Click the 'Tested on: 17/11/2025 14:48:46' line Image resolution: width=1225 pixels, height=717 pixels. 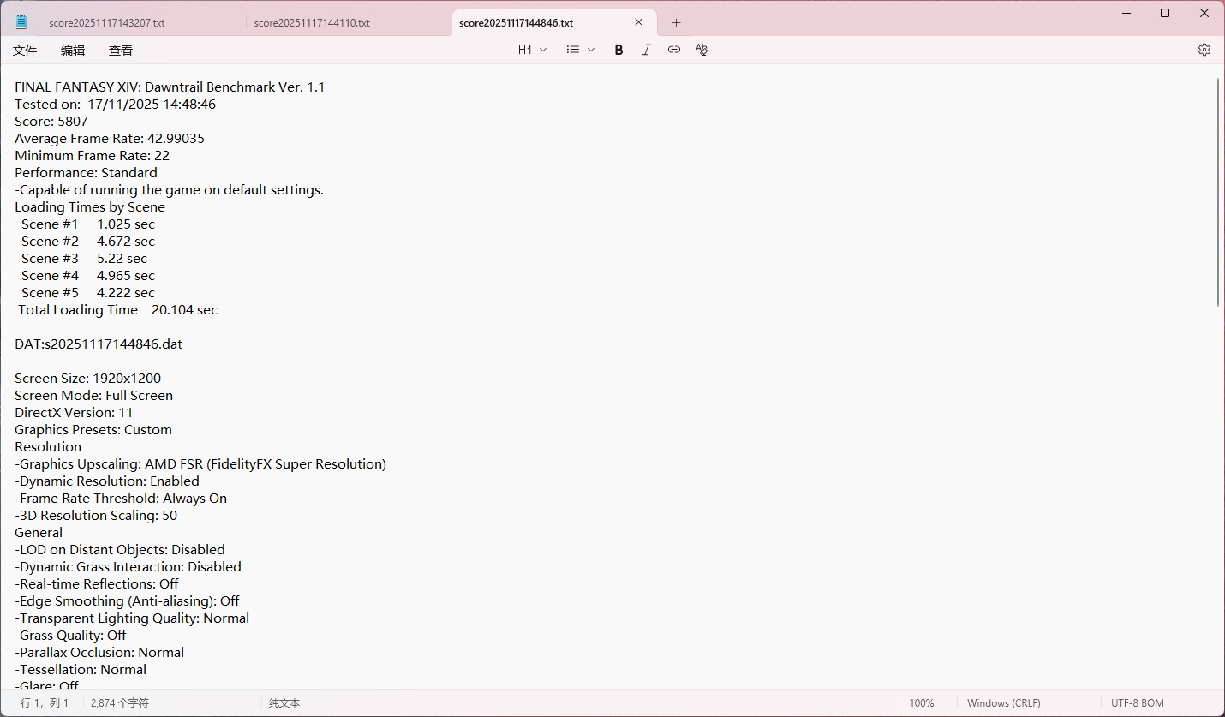(x=115, y=104)
